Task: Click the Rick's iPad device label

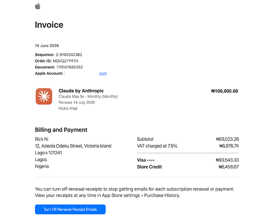Action: 68,108
